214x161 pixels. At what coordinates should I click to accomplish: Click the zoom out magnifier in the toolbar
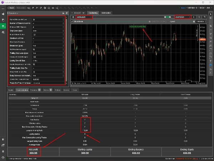[x=33, y=8]
